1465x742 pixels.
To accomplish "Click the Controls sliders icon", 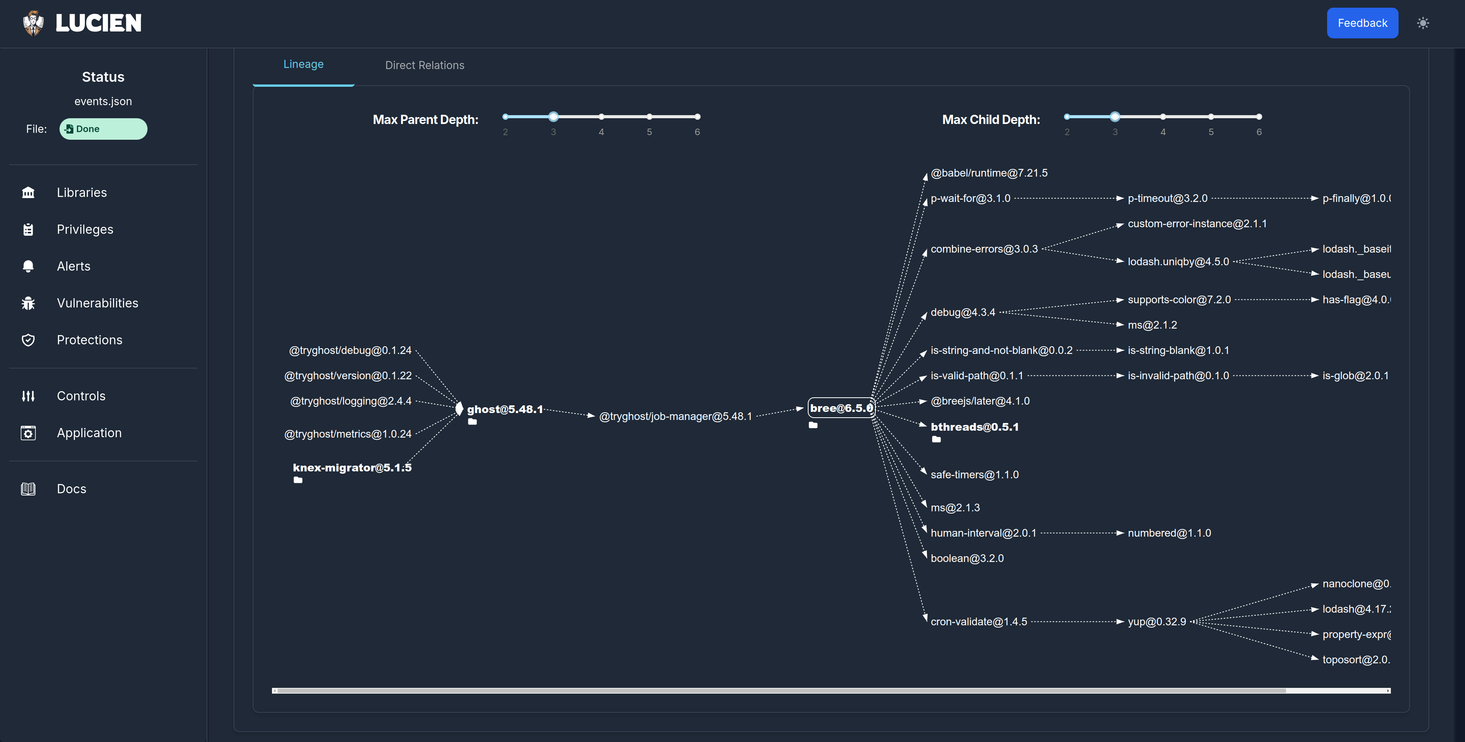I will tap(28, 396).
